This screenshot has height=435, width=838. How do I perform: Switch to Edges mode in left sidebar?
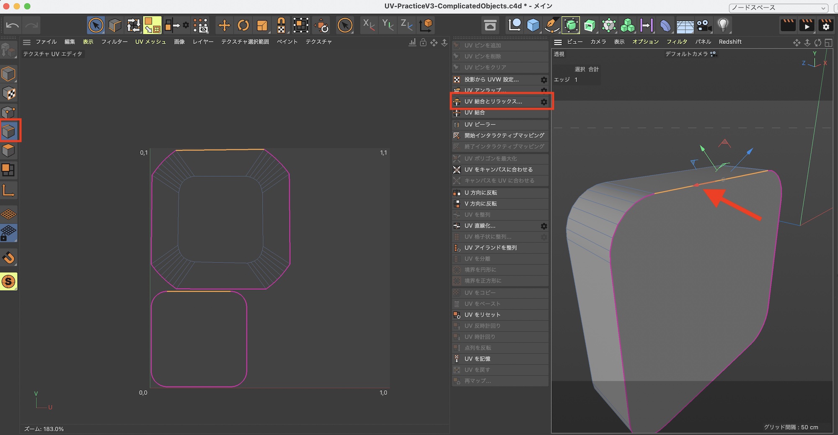[9, 131]
